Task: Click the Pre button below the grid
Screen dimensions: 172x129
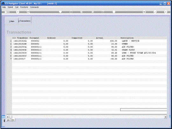Action: tap(13, 120)
